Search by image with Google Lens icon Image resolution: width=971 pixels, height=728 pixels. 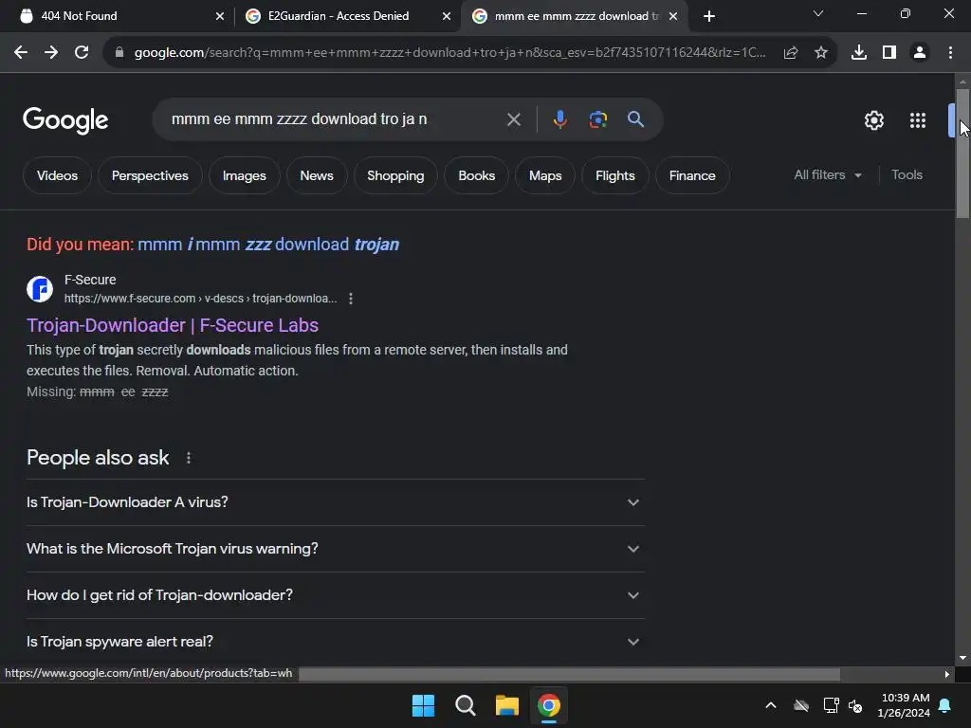pyautogui.click(x=597, y=119)
